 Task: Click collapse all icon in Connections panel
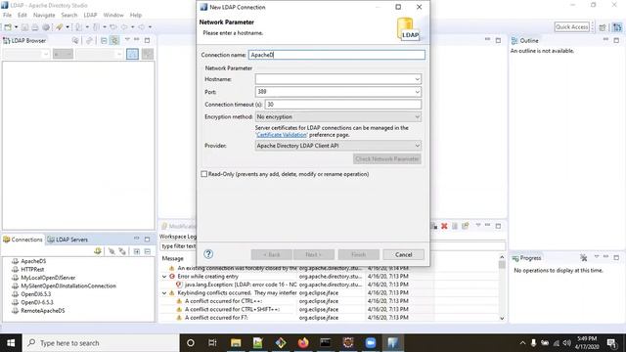pos(148,251)
